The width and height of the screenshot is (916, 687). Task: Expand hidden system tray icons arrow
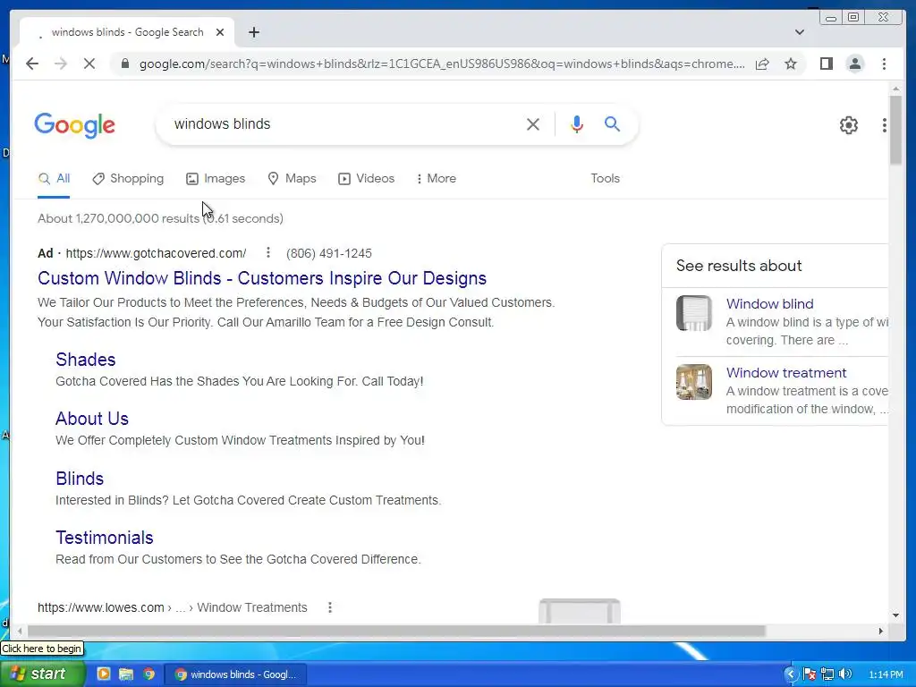pyautogui.click(x=790, y=674)
